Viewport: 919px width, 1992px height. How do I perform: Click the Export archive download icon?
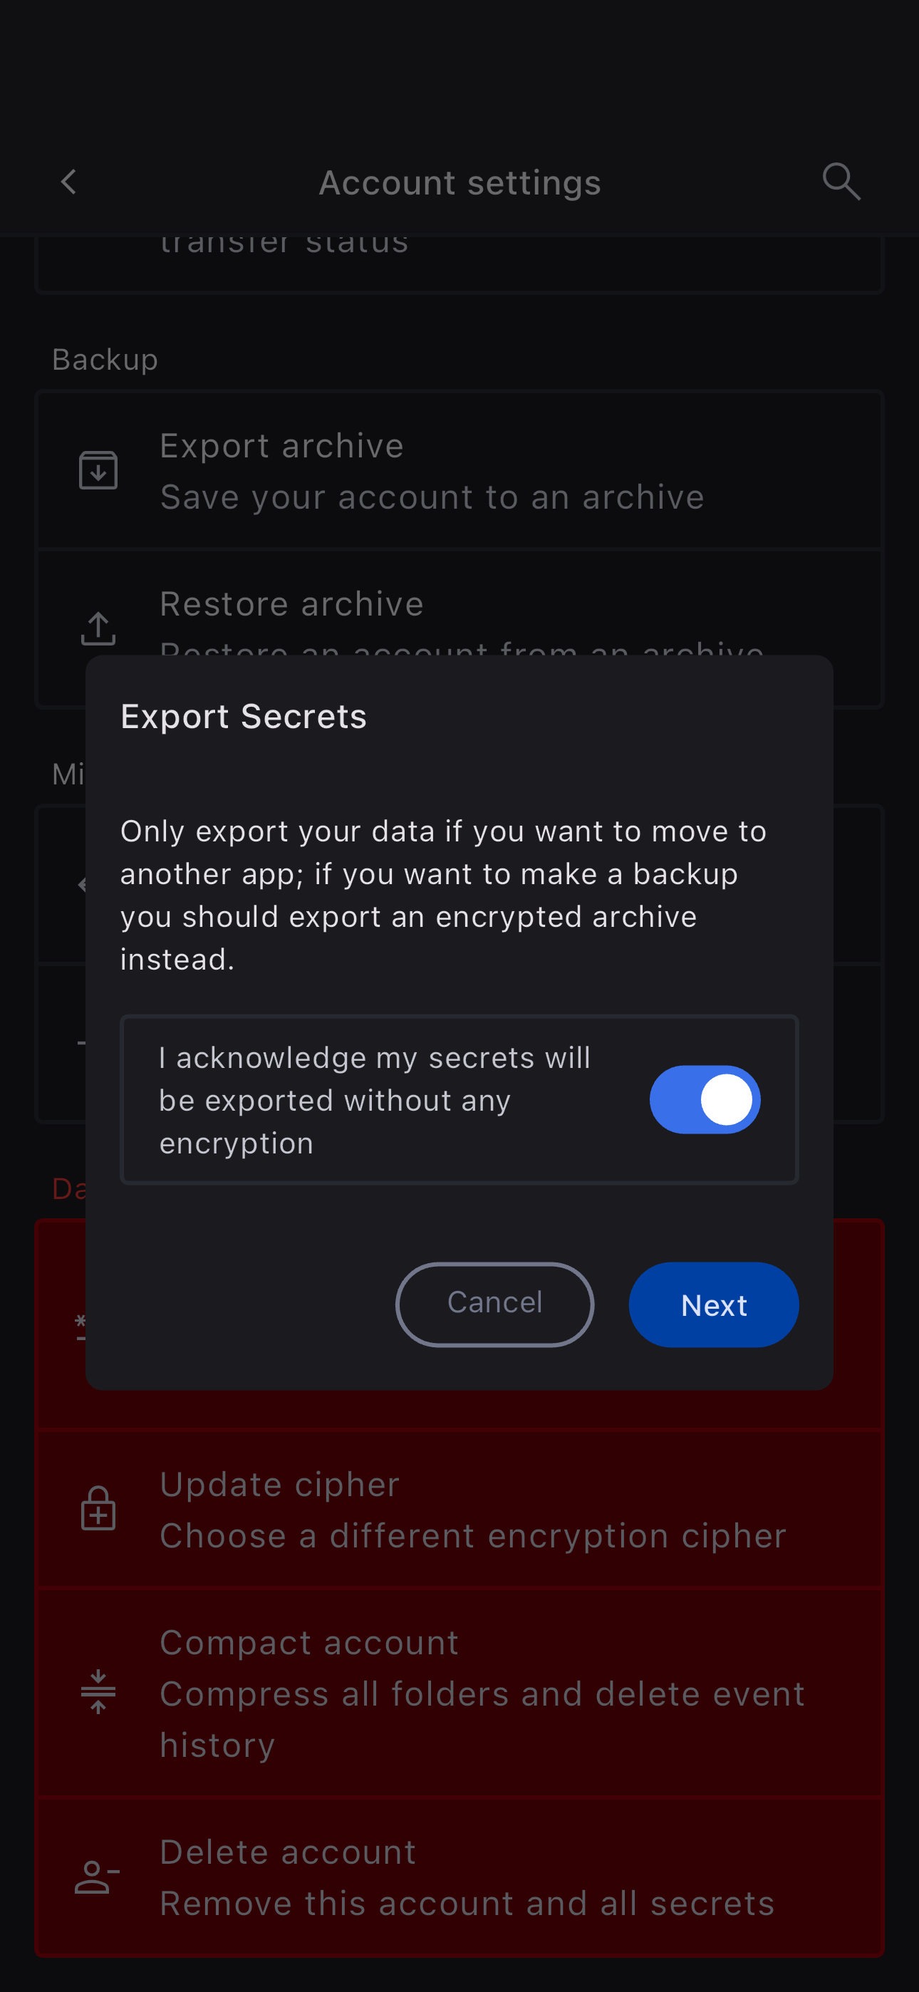coord(98,470)
